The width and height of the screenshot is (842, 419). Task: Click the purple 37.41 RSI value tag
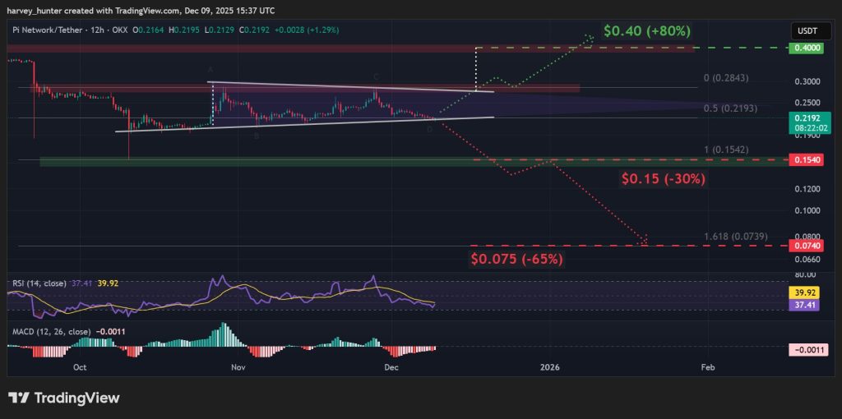point(806,304)
